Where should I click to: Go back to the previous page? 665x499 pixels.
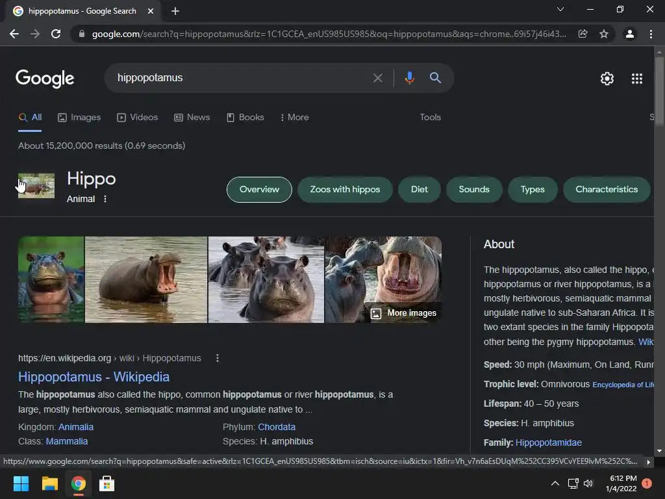pos(14,34)
